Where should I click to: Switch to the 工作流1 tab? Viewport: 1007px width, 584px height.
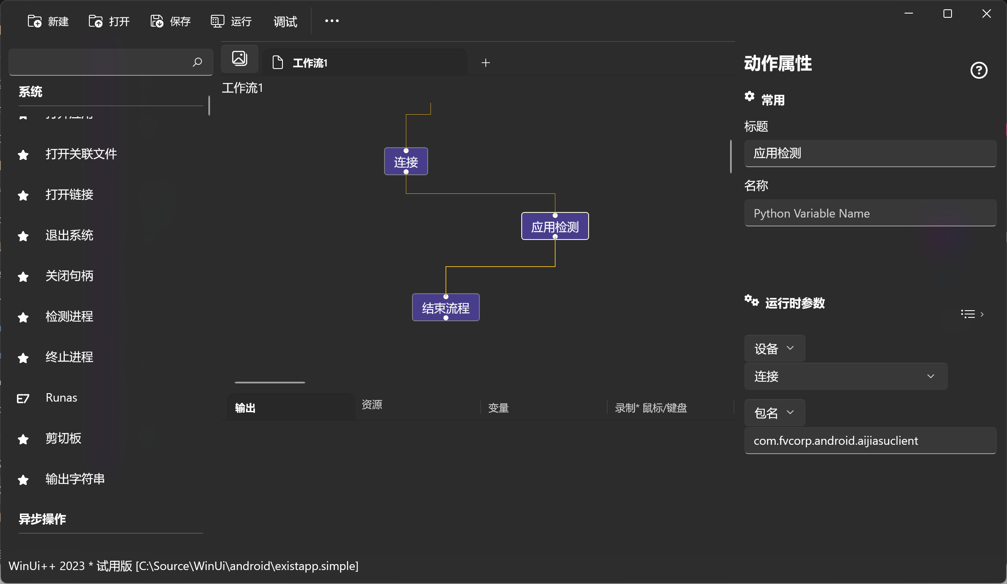pos(310,63)
